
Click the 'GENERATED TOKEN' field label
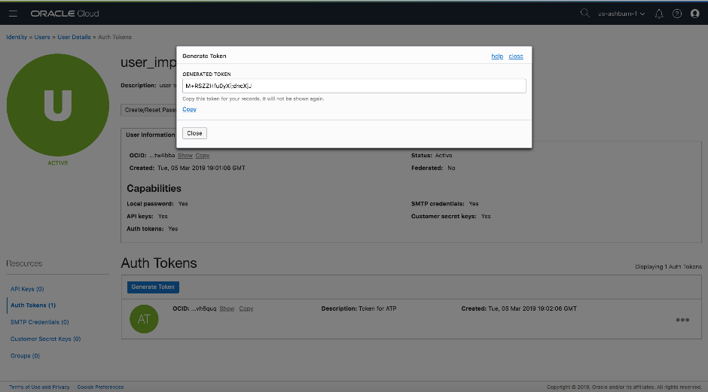(206, 74)
